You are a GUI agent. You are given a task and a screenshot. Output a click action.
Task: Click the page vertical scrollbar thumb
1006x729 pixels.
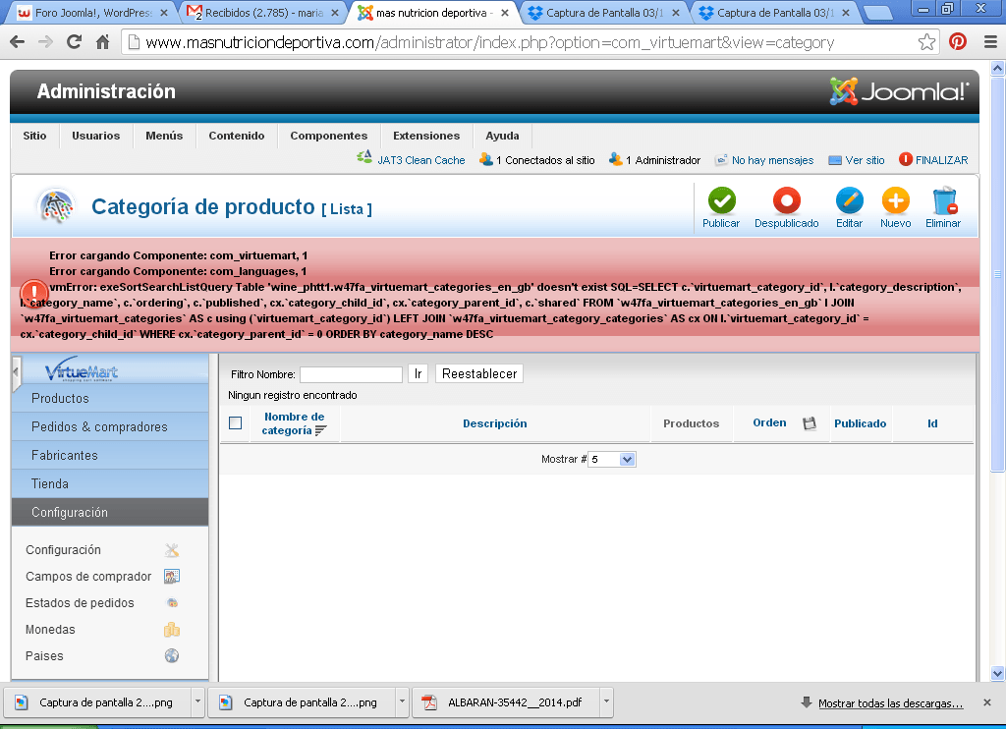click(998, 274)
